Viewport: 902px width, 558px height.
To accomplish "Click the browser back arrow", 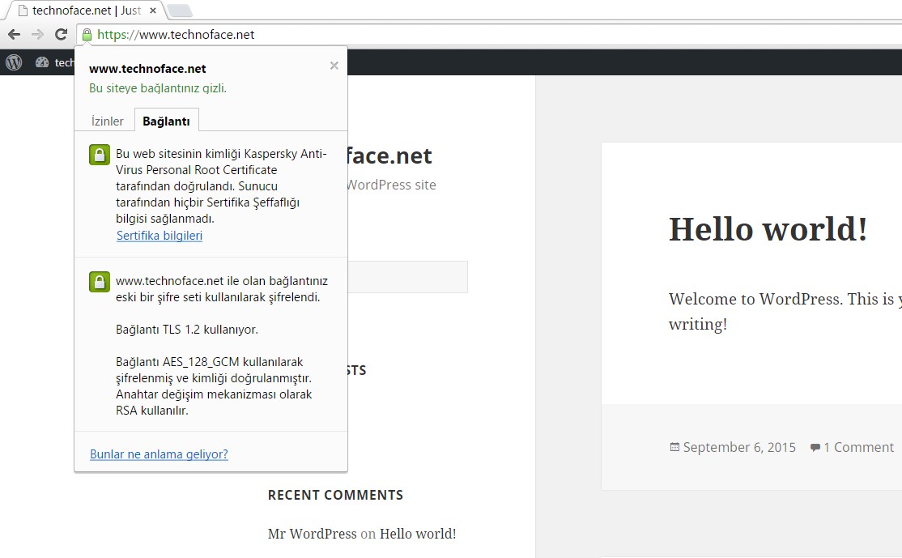I will [15, 35].
